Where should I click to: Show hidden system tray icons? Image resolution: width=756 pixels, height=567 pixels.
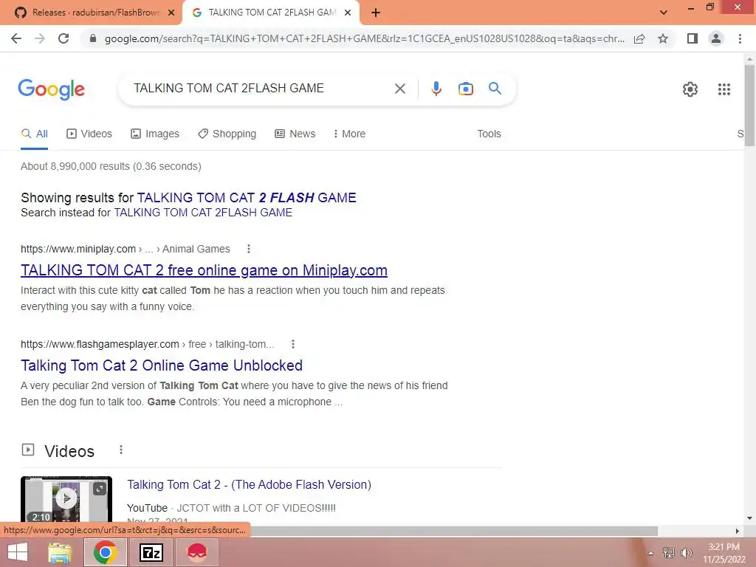coord(650,553)
